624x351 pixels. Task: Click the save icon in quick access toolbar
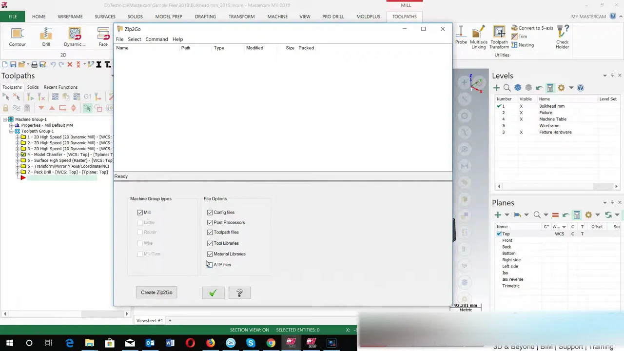(13, 64)
